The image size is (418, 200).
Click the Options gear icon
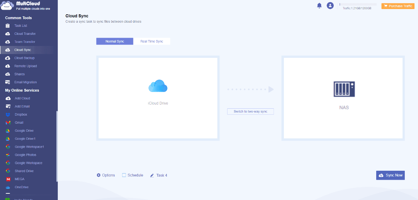pyautogui.click(x=99, y=175)
